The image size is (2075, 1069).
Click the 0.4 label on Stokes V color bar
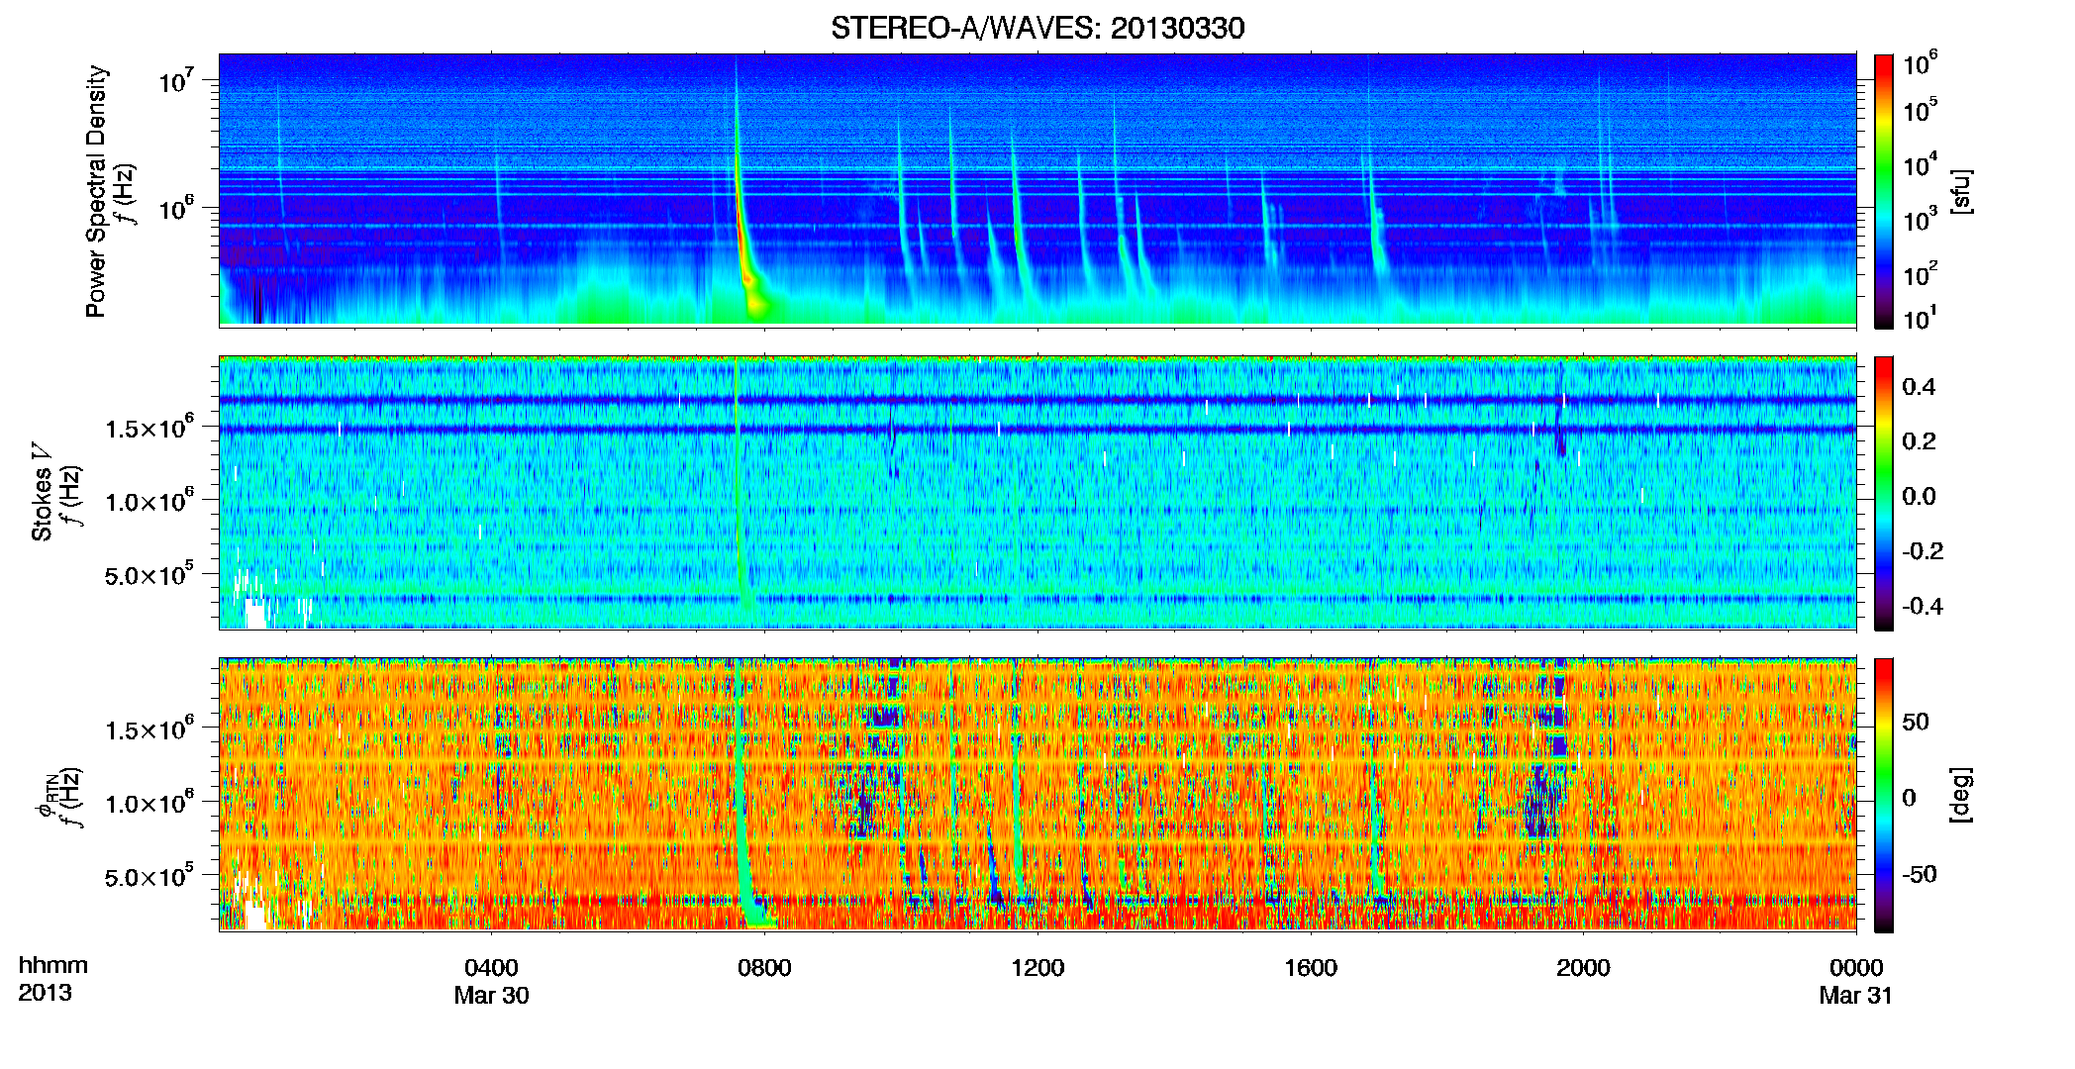click(x=1919, y=387)
